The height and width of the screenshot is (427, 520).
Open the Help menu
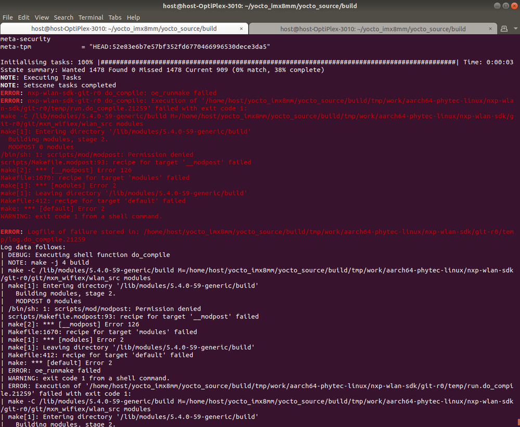coord(133,17)
